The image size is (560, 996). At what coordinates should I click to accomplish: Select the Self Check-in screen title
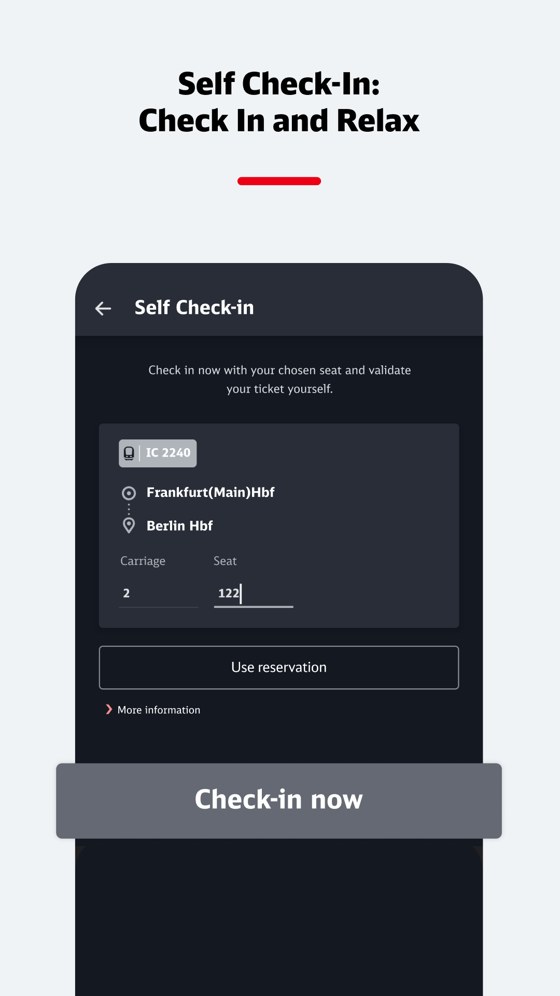pos(194,307)
